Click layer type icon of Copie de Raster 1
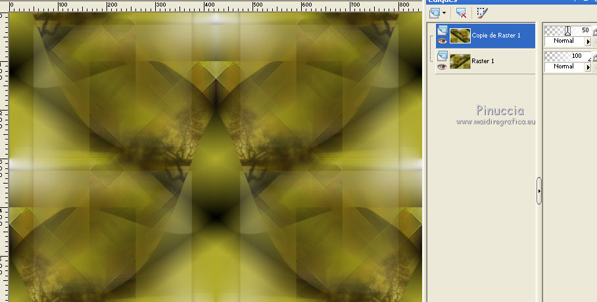597x302 pixels. pos(442,30)
